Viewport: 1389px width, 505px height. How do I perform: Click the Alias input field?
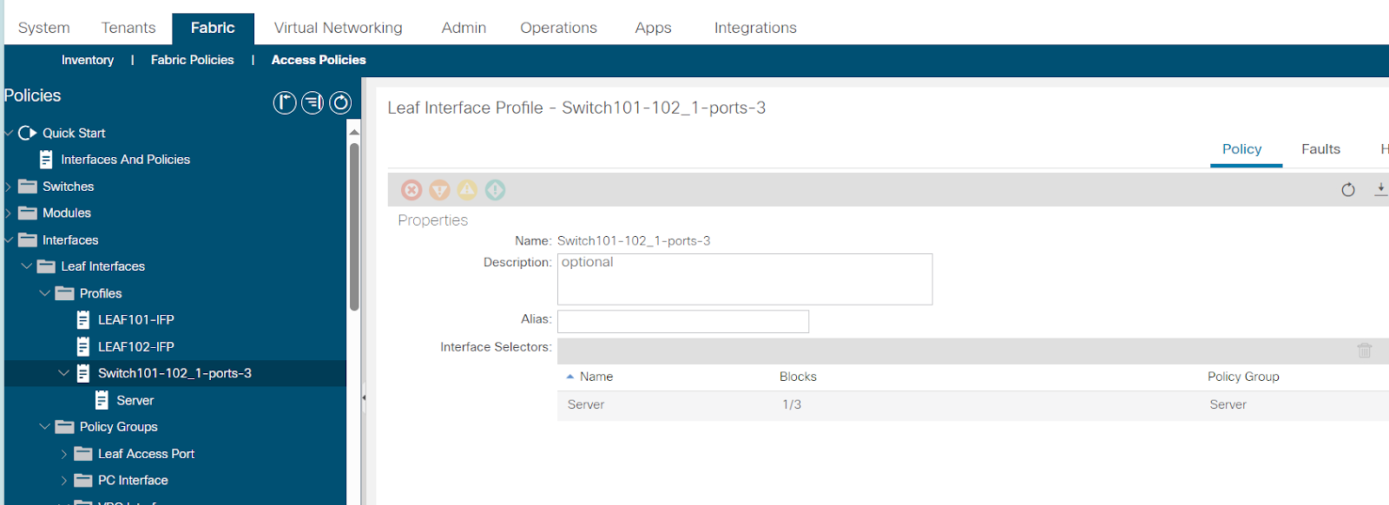(x=683, y=321)
